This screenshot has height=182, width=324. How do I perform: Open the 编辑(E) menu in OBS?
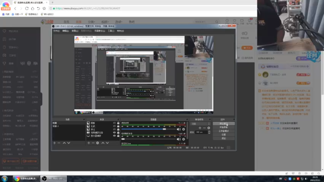coord(66,31)
